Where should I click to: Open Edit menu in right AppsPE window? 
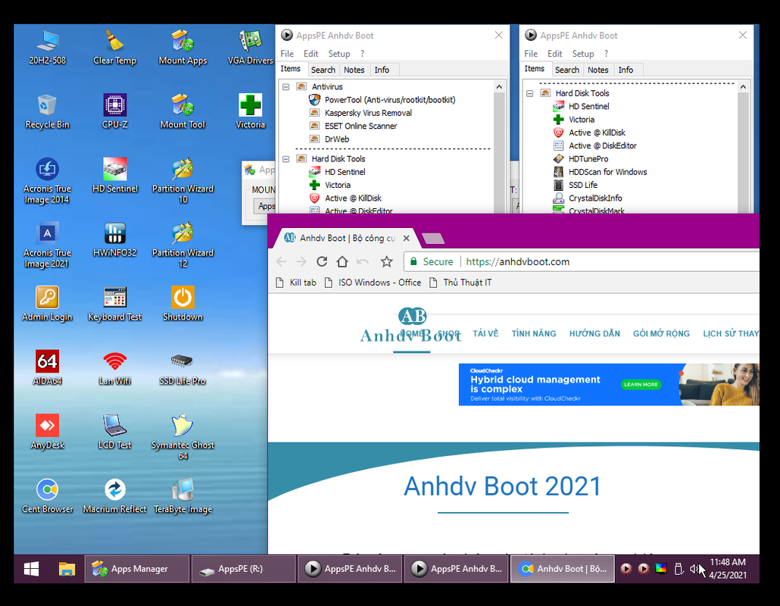pos(554,54)
